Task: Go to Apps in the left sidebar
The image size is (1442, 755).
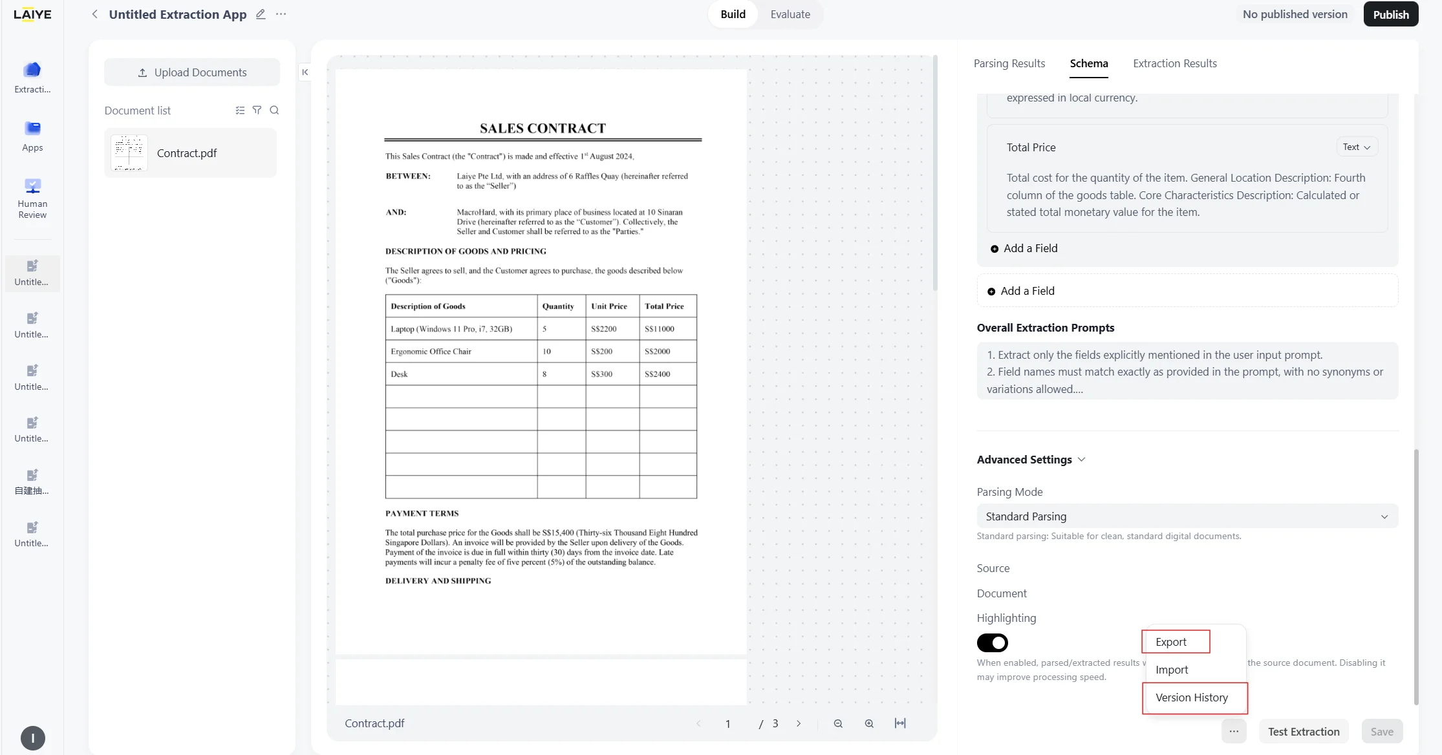Action: click(x=32, y=136)
